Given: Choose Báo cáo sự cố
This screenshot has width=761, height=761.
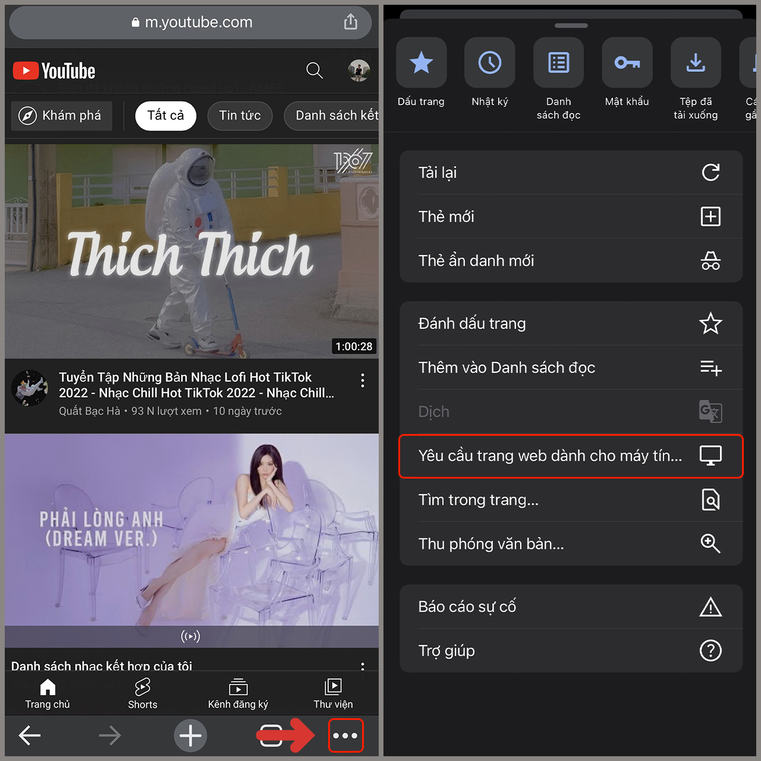Looking at the screenshot, I should (x=571, y=606).
